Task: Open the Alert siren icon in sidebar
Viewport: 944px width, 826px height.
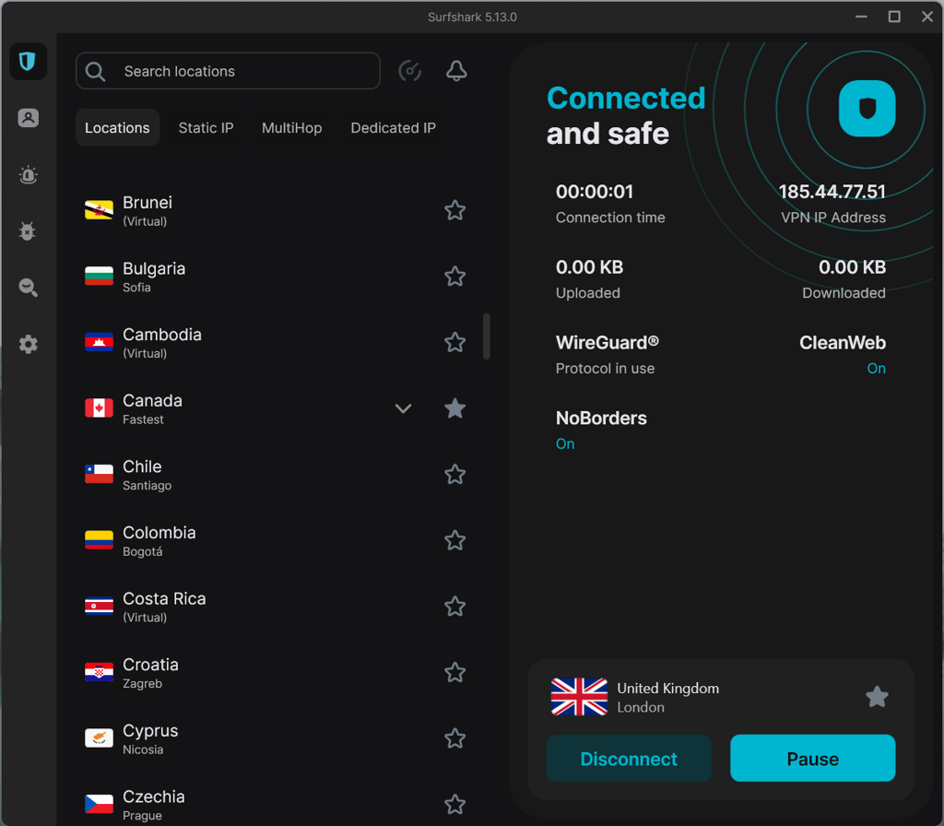Action: 28,174
